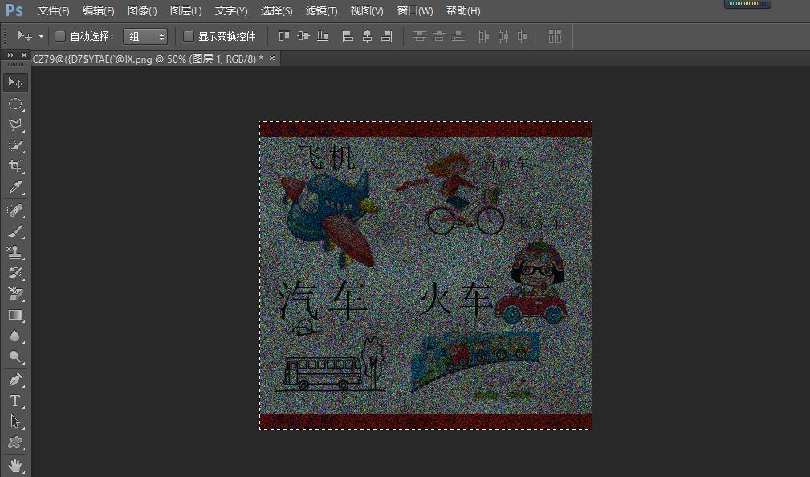Select the Eyedropper tool
Screen dimensions: 810x477
[16, 187]
